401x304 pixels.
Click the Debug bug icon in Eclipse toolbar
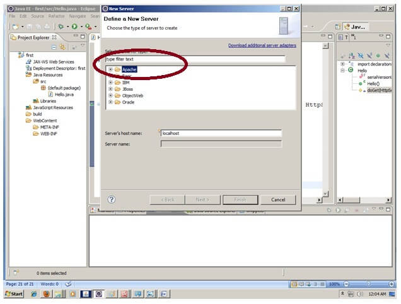pos(61,26)
